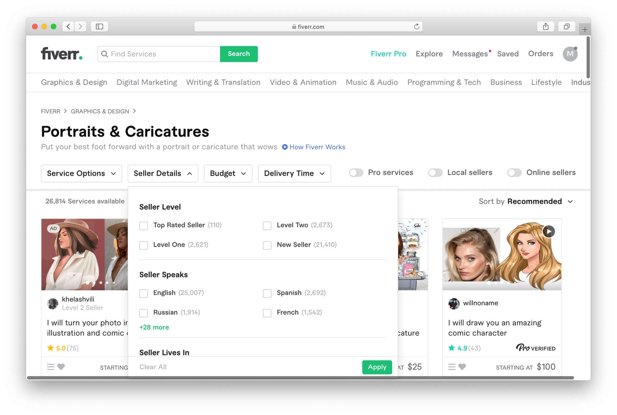This screenshot has height=415, width=617.
Task: Open the Graphics & Design category
Action: (x=74, y=82)
